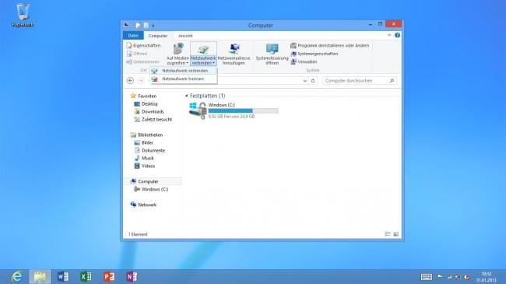The width and height of the screenshot is (506, 284).
Task: Click File Explorer on the taskbar
Action: 40,276
